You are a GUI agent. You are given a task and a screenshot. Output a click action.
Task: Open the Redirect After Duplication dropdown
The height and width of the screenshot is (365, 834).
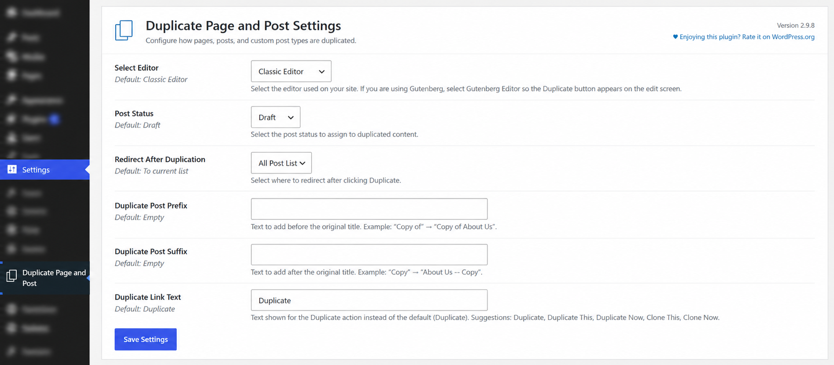click(x=281, y=163)
